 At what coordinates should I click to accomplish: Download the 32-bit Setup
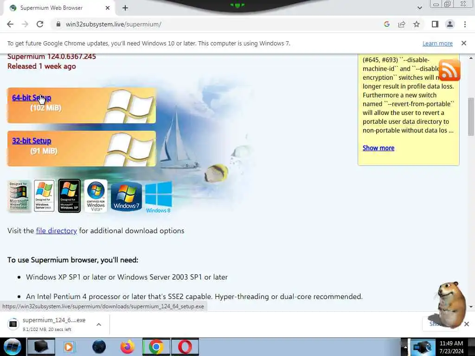(32, 141)
